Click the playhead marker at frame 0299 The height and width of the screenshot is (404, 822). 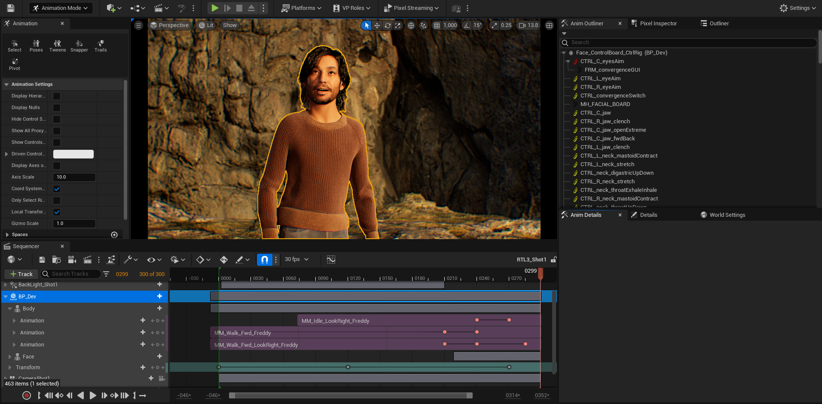540,273
